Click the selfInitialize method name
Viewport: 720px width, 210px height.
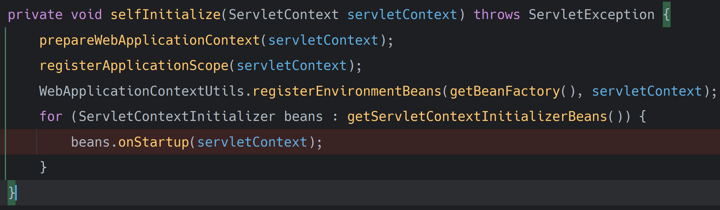pos(165,15)
